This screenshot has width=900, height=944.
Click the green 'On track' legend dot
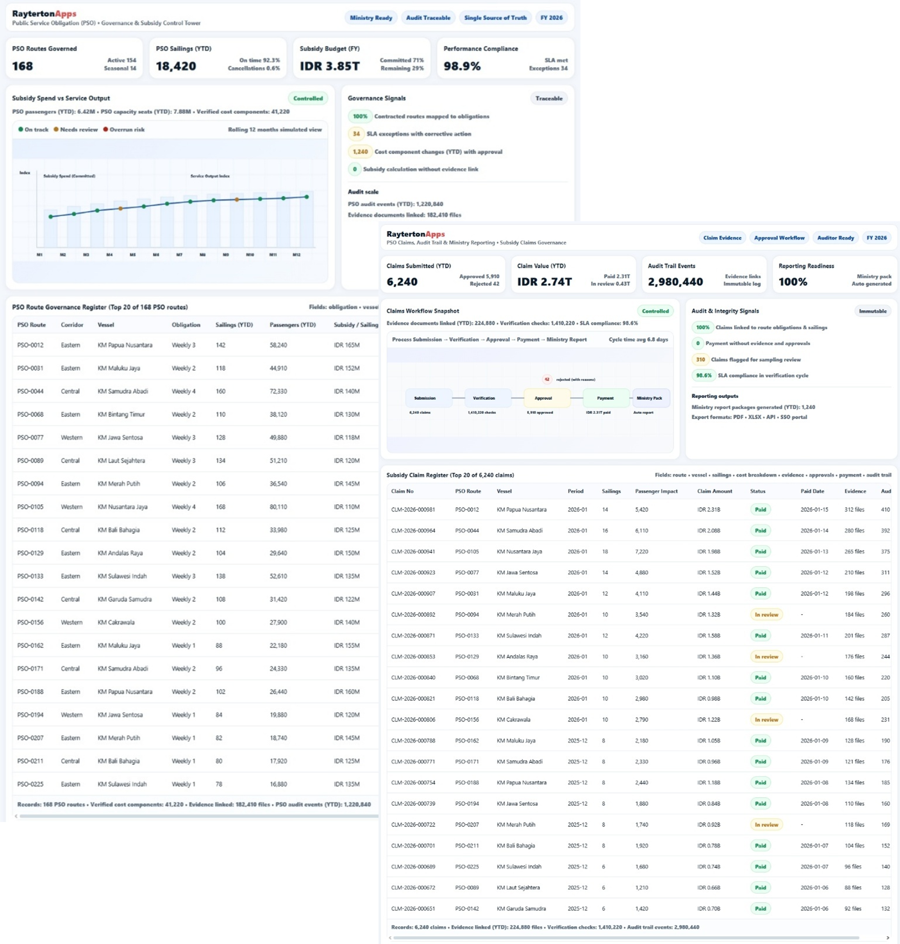coord(21,129)
